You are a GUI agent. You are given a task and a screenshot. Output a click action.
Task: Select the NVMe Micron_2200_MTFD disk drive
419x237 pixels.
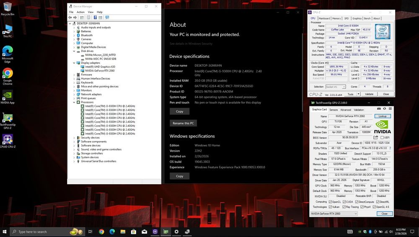pos(100,55)
